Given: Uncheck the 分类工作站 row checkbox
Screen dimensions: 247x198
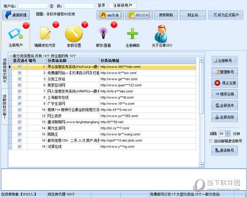Looking at the screenshot, I should 19,79.
